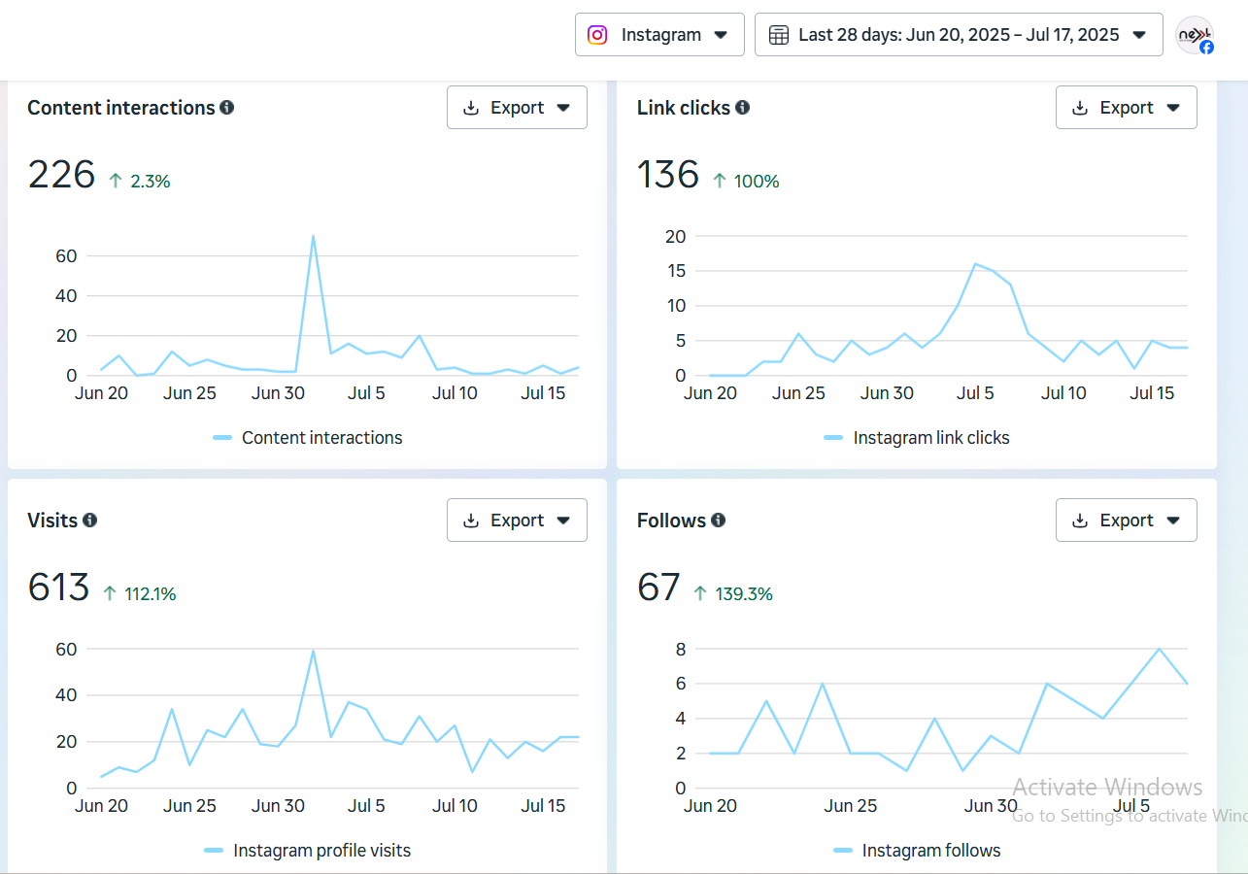The height and width of the screenshot is (874, 1248).
Task: Click the 67 follows total
Action: 658,588
